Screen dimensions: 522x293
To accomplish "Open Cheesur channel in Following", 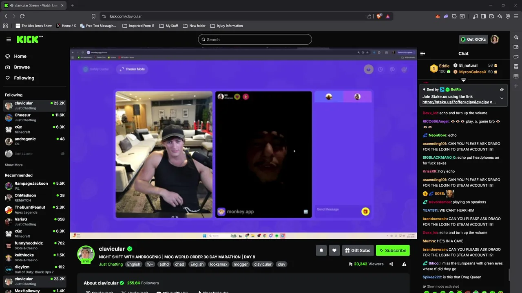I will (x=35, y=118).
